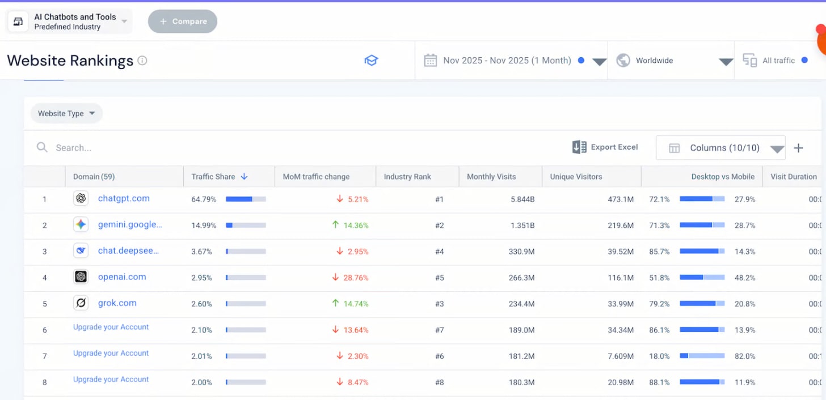This screenshot has width=826, height=400.
Task: Open the AI Chatbots and Tools industry selector
Action: [69, 22]
